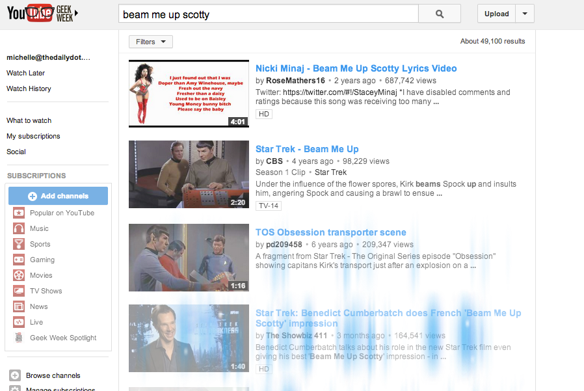This screenshot has width=584, height=391.
Task: Open the Nicki Minaj Beam Me Up Scotty title link
Action: tap(356, 68)
